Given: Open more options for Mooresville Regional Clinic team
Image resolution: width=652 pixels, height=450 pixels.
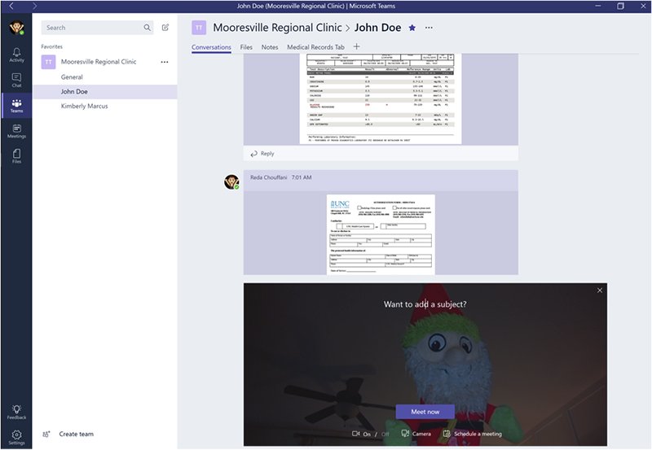Looking at the screenshot, I should pyautogui.click(x=165, y=62).
